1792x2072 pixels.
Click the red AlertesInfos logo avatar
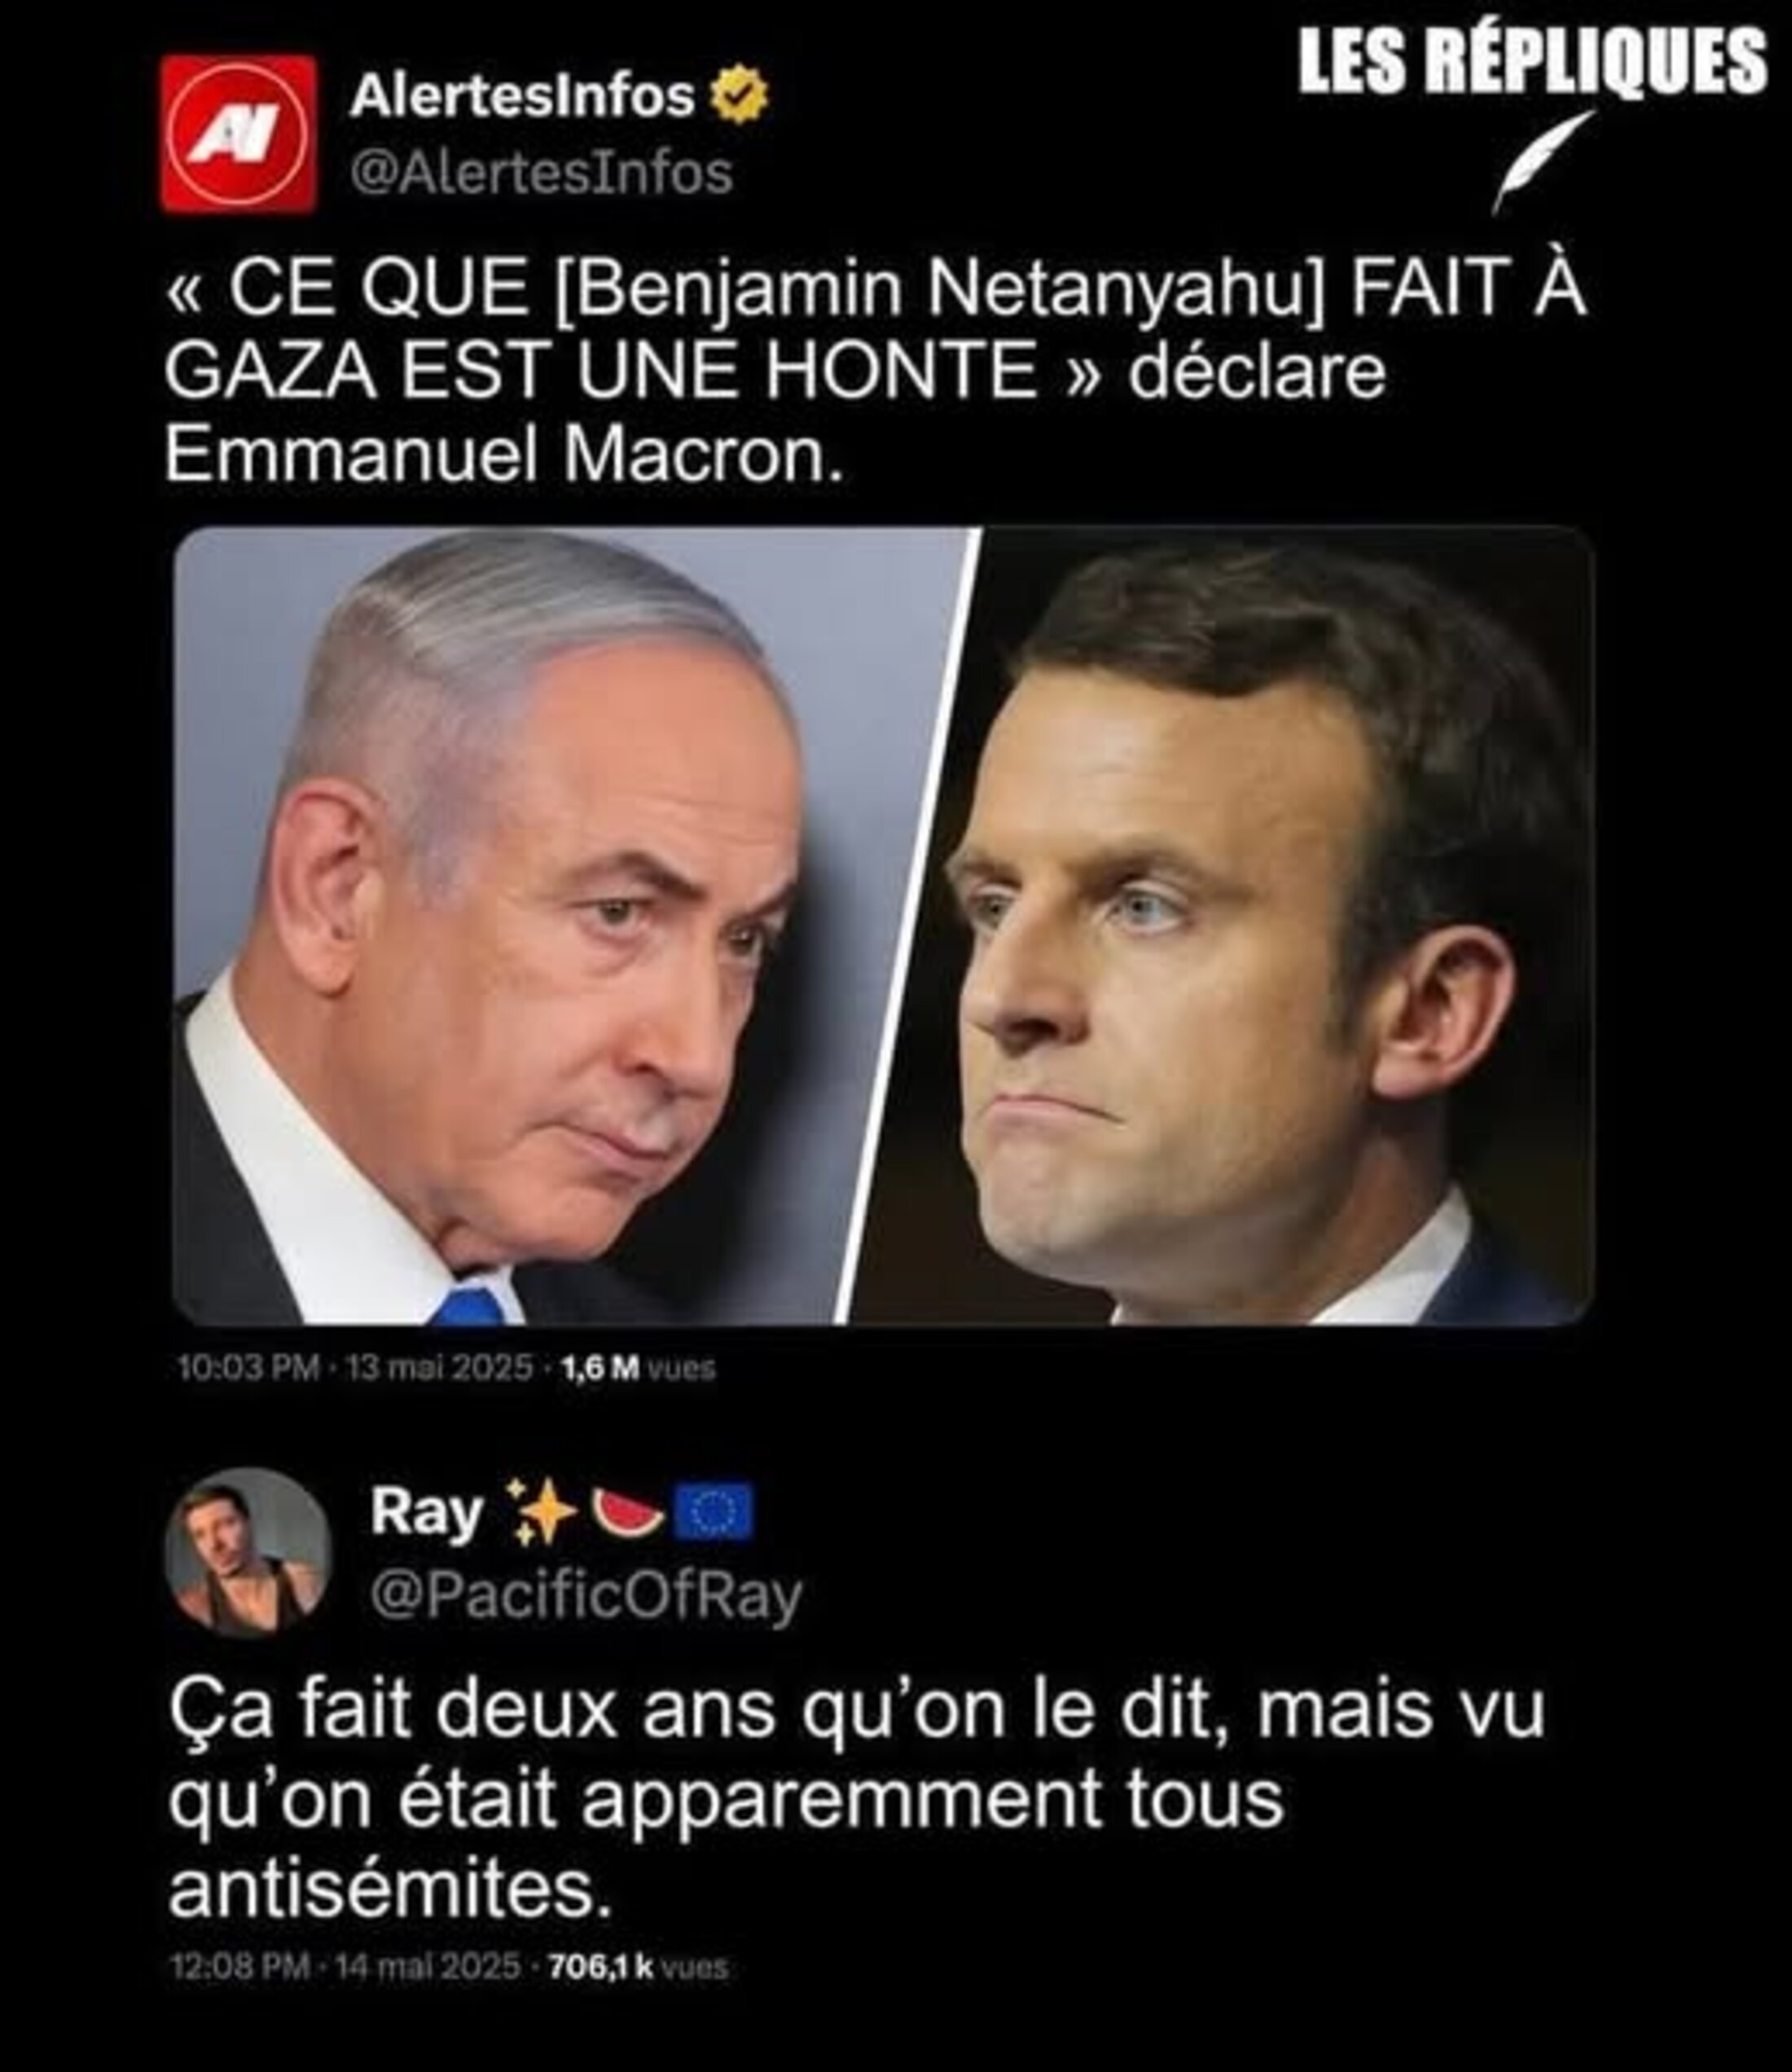tap(239, 134)
